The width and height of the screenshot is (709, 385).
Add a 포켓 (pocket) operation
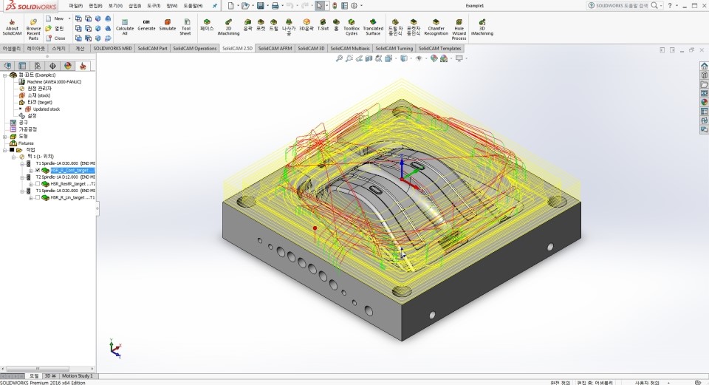261,25
